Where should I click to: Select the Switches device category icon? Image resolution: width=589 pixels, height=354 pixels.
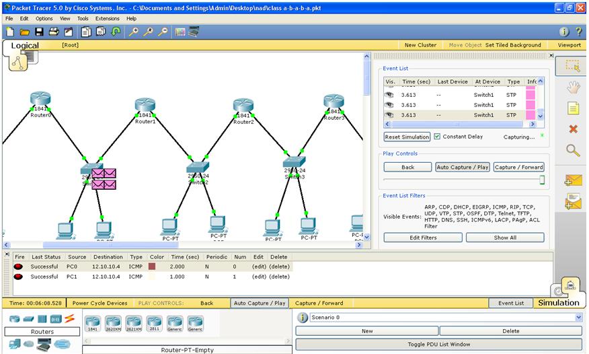click(x=28, y=319)
